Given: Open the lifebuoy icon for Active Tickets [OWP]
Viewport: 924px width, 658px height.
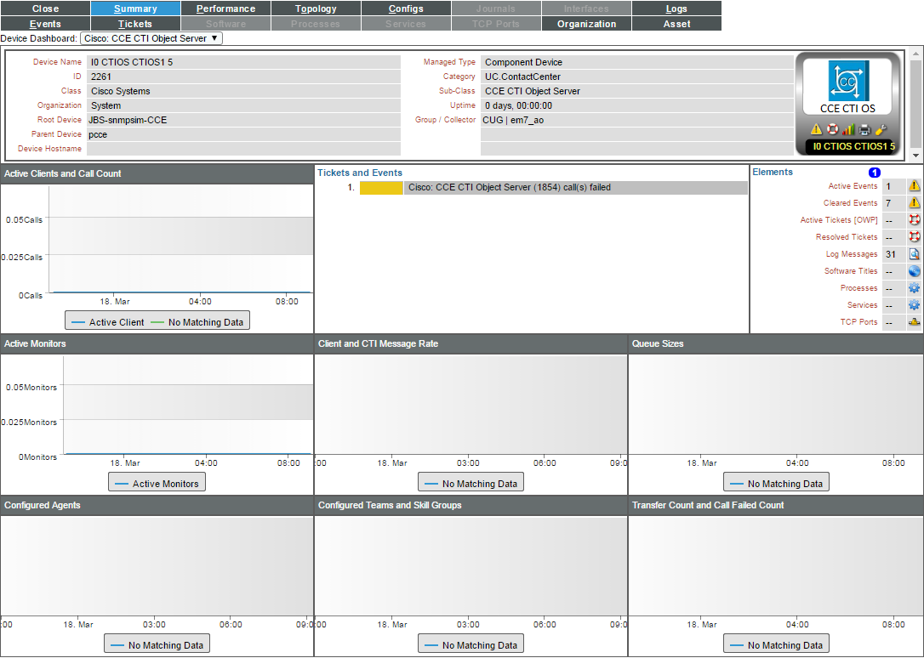Looking at the screenshot, I should (914, 220).
